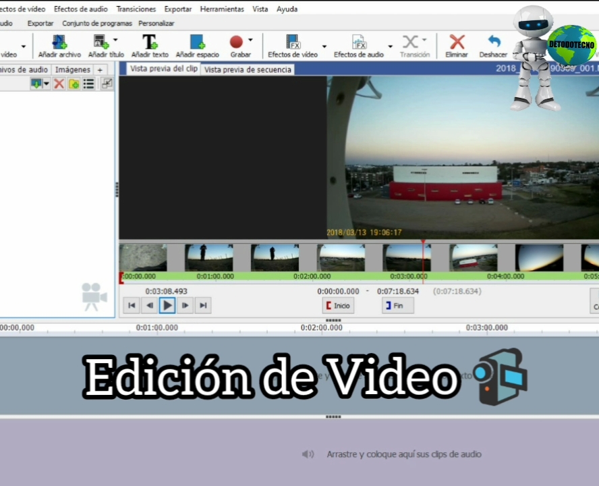Click the add folder icon in media panel

pos(73,84)
